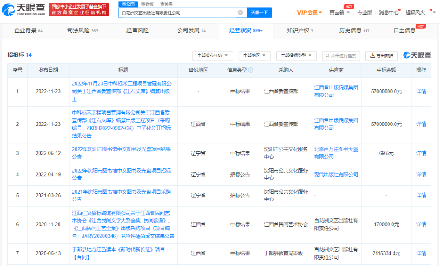Open the ZKBH2022-0902-GK tender title link

coord(122,124)
